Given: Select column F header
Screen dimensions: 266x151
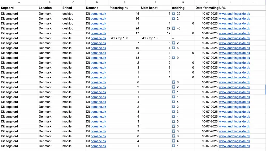Looking at the screenshot, I should point(155,2).
